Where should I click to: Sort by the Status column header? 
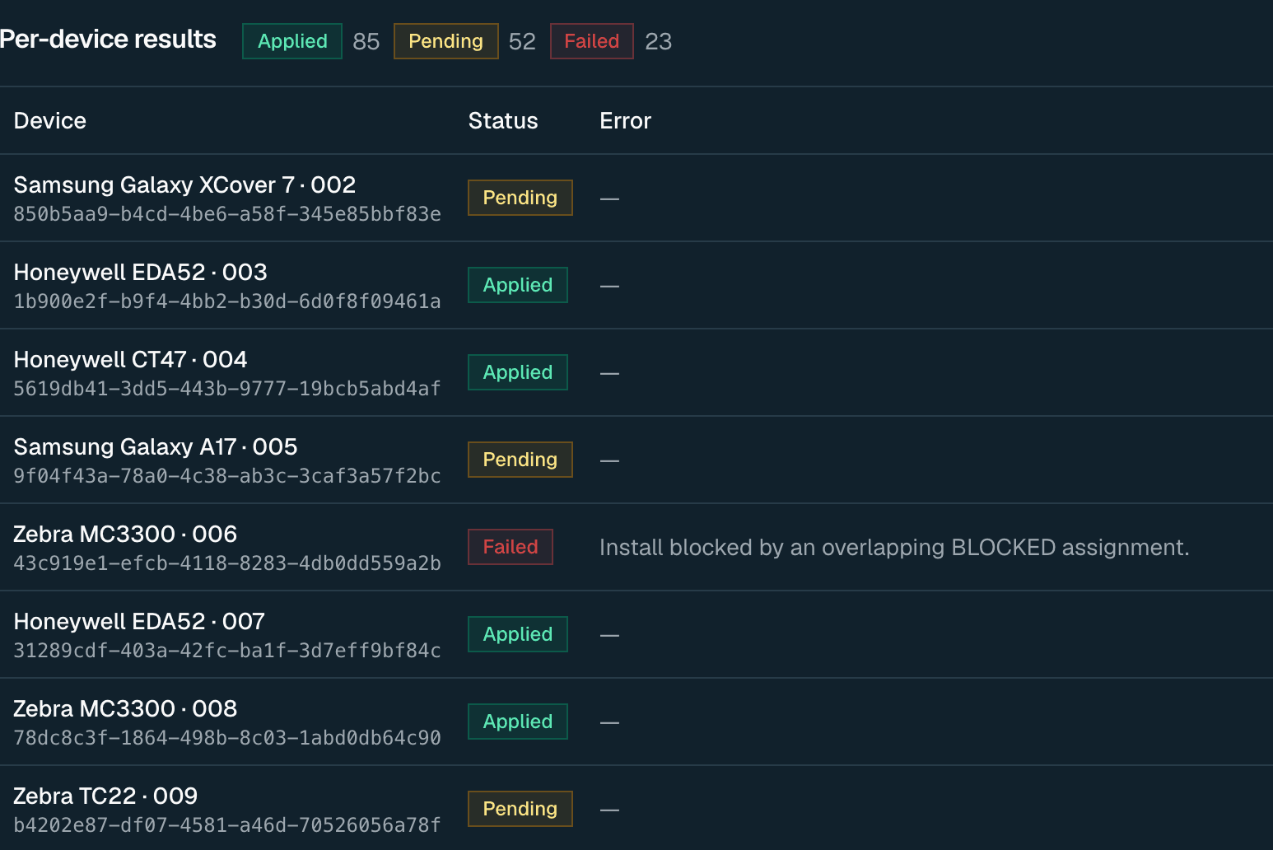[x=503, y=121]
